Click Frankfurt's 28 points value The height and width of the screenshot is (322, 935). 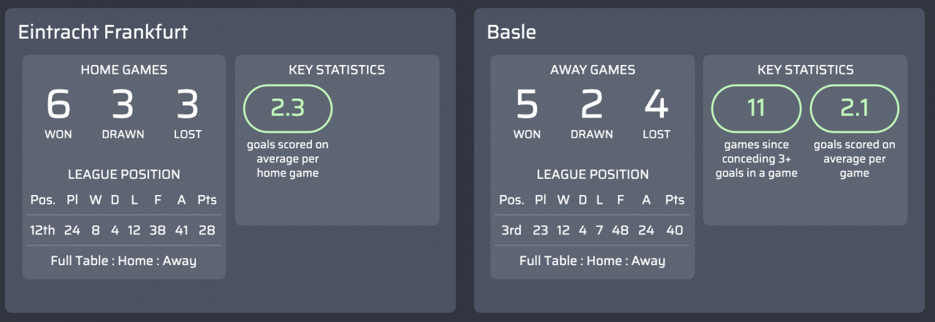coord(207,230)
